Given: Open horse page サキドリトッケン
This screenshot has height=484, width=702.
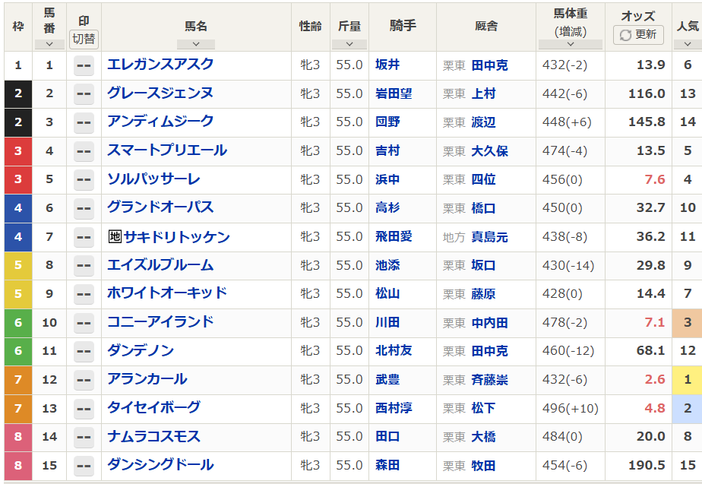Looking at the screenshot, I should [177, 236].
